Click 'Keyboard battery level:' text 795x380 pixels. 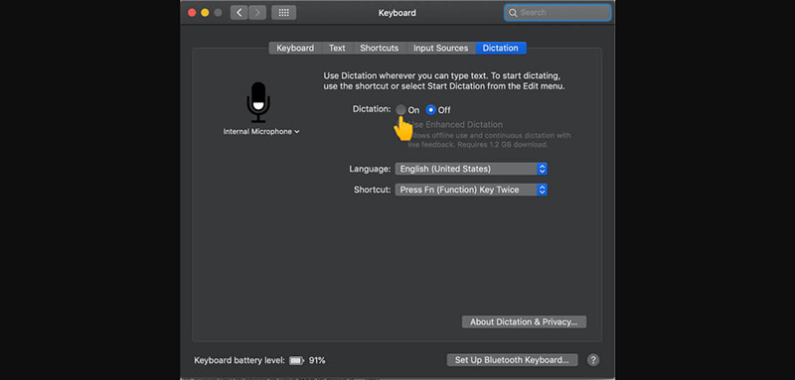(239, 361)
